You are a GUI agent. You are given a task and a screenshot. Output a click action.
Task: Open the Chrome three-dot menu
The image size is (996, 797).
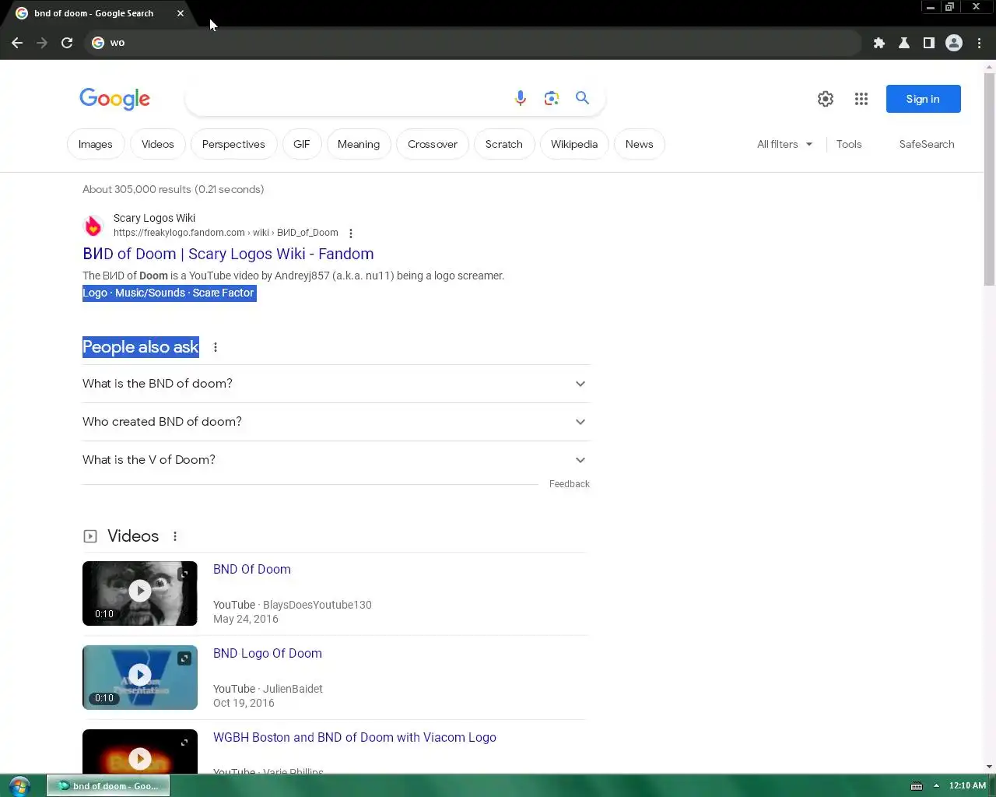[979, 43]
